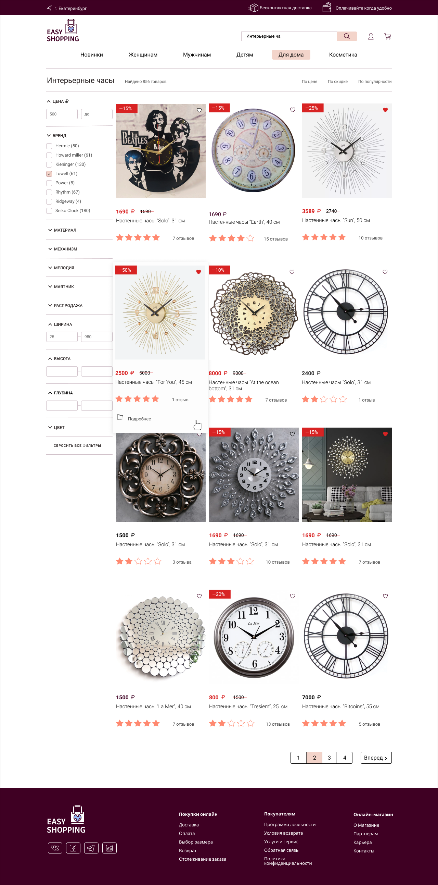438x885 pixels.
Task: Open the "Earth" clock product thumbnail
Action: [254, 150]
